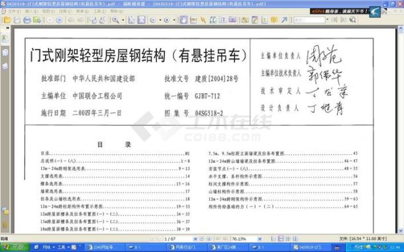Open the 帮助 (Help) menu
The width and height of the screenshot is (404, 252).
pos(117,11)
